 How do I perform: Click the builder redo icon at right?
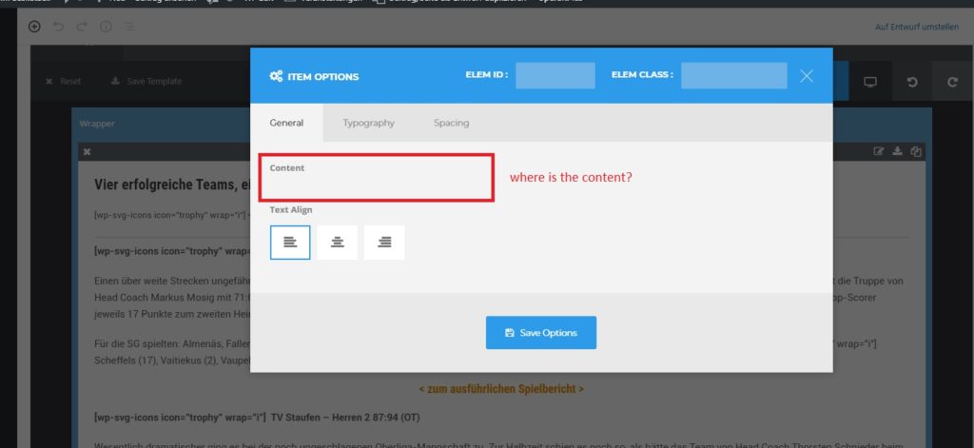point(952,82)
